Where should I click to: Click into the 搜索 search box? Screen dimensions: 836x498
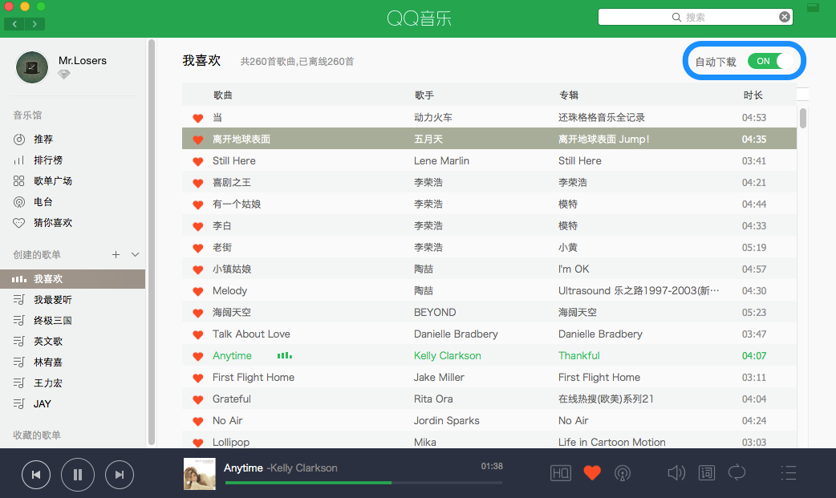[x=696, y=17]
